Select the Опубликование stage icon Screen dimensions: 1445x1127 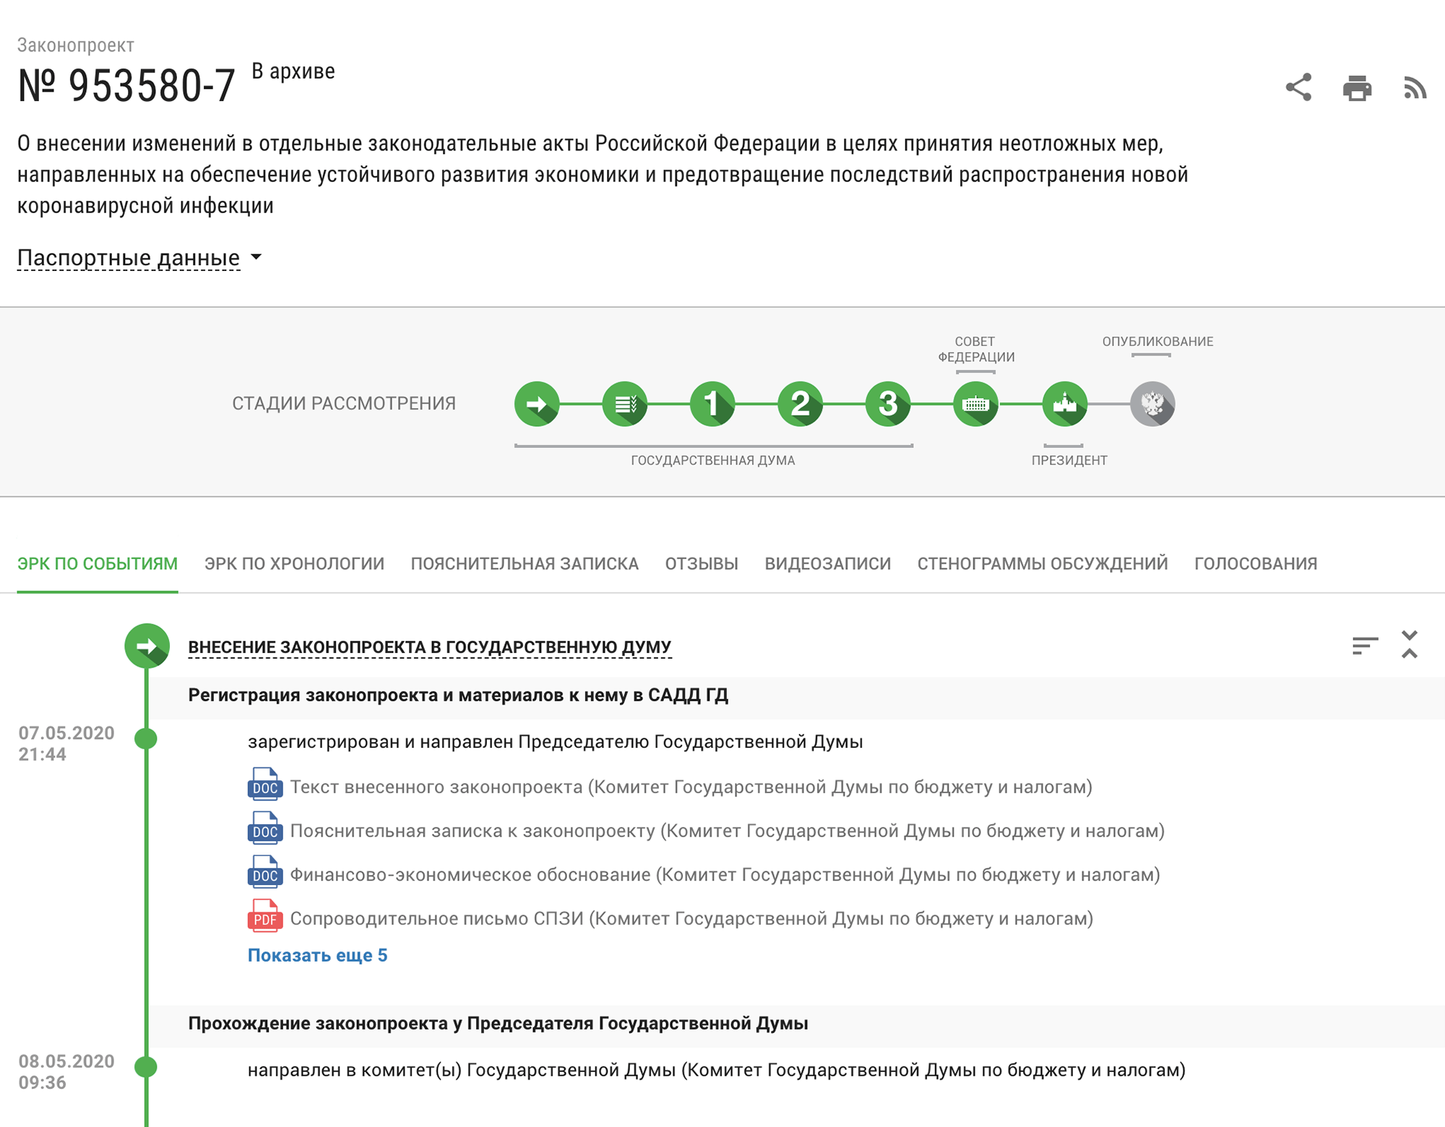pyautogui.click(x=1152, y=404)
